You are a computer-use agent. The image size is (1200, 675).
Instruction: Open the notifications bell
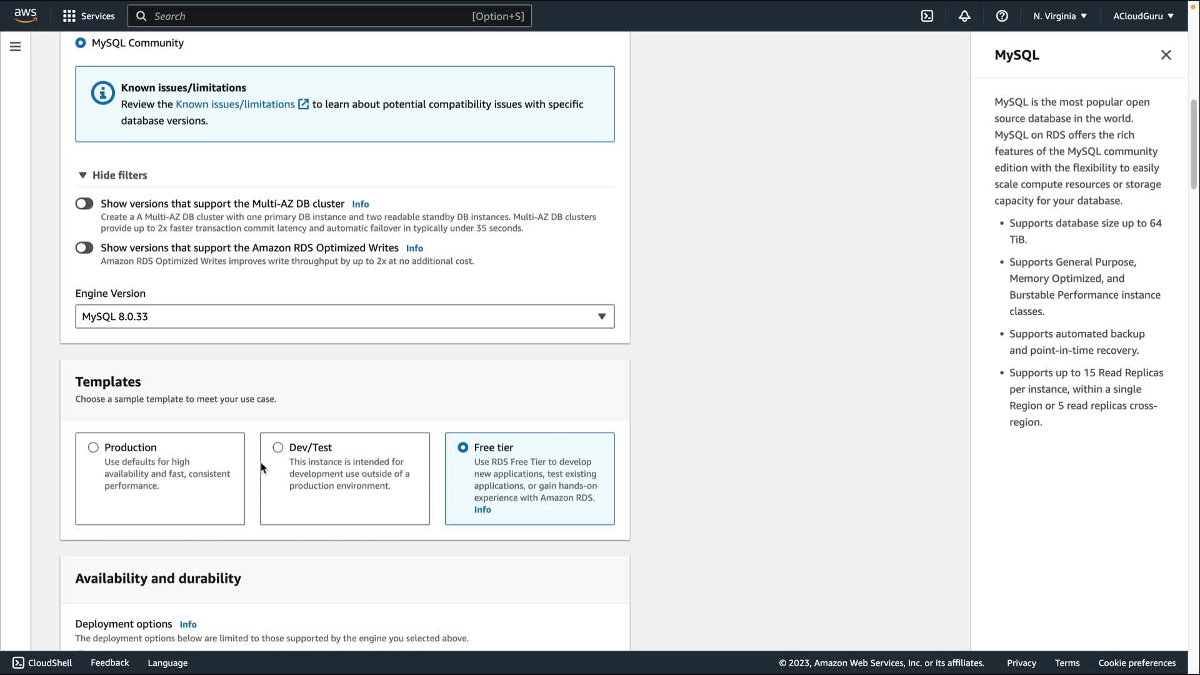point(964,16)
